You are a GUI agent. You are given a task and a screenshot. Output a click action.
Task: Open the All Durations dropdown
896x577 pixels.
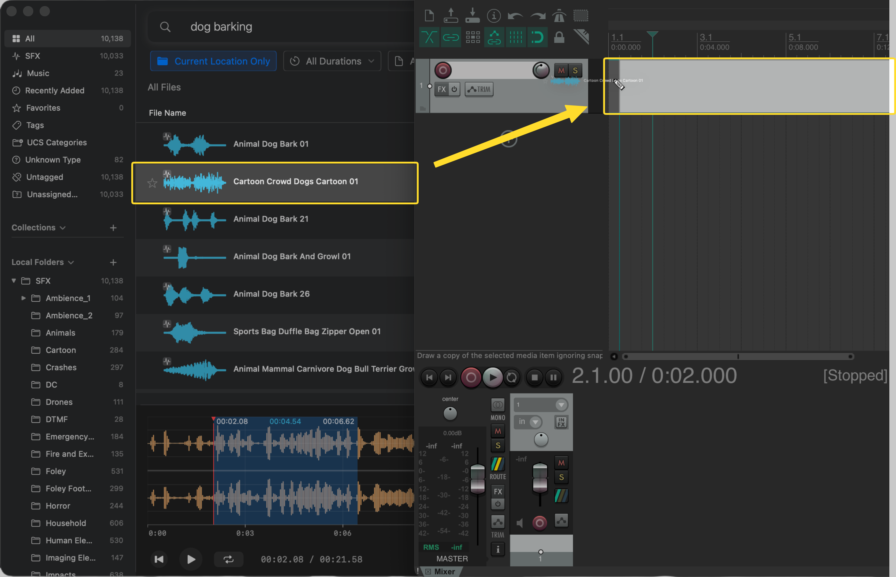pos(332,61)
